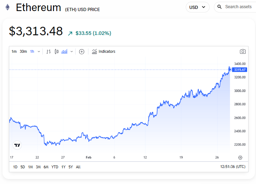Screen dimensions: 256x184
Task: Expand the chart style dropdown arrow
Action: coord(72,52)
